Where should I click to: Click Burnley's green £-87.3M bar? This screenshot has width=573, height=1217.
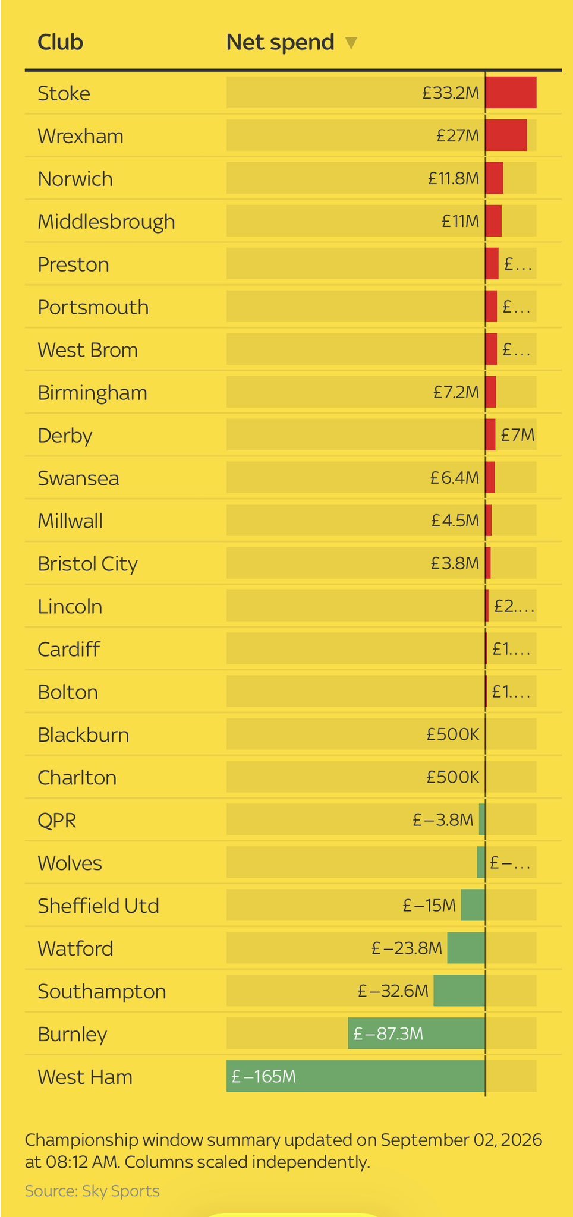coord(417,1033)
